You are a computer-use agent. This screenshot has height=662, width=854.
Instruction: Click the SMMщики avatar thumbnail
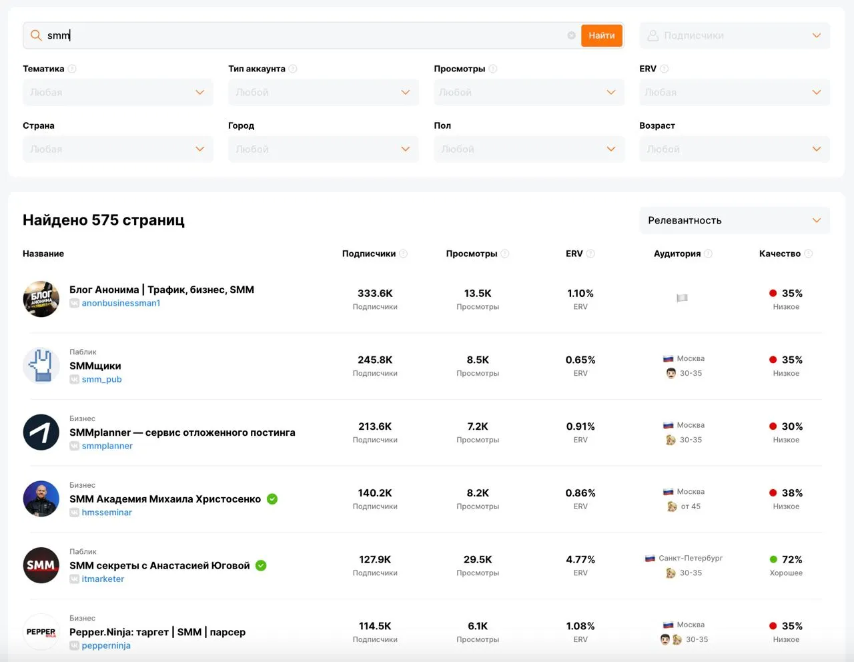point(41,366)
